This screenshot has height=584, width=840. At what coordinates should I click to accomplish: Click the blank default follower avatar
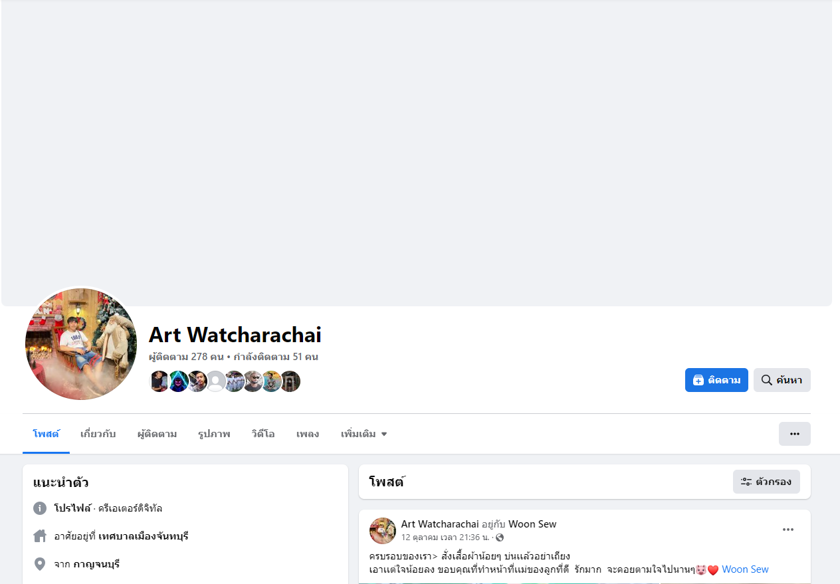click(x=215, y=381)
